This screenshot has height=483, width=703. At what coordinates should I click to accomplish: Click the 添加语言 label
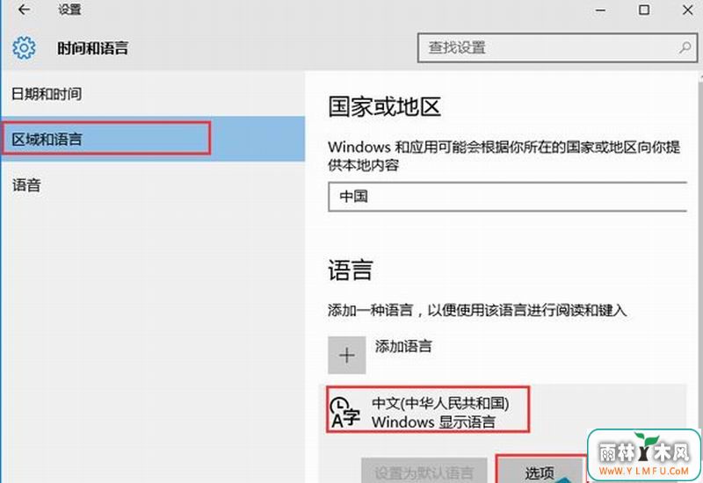403,346
